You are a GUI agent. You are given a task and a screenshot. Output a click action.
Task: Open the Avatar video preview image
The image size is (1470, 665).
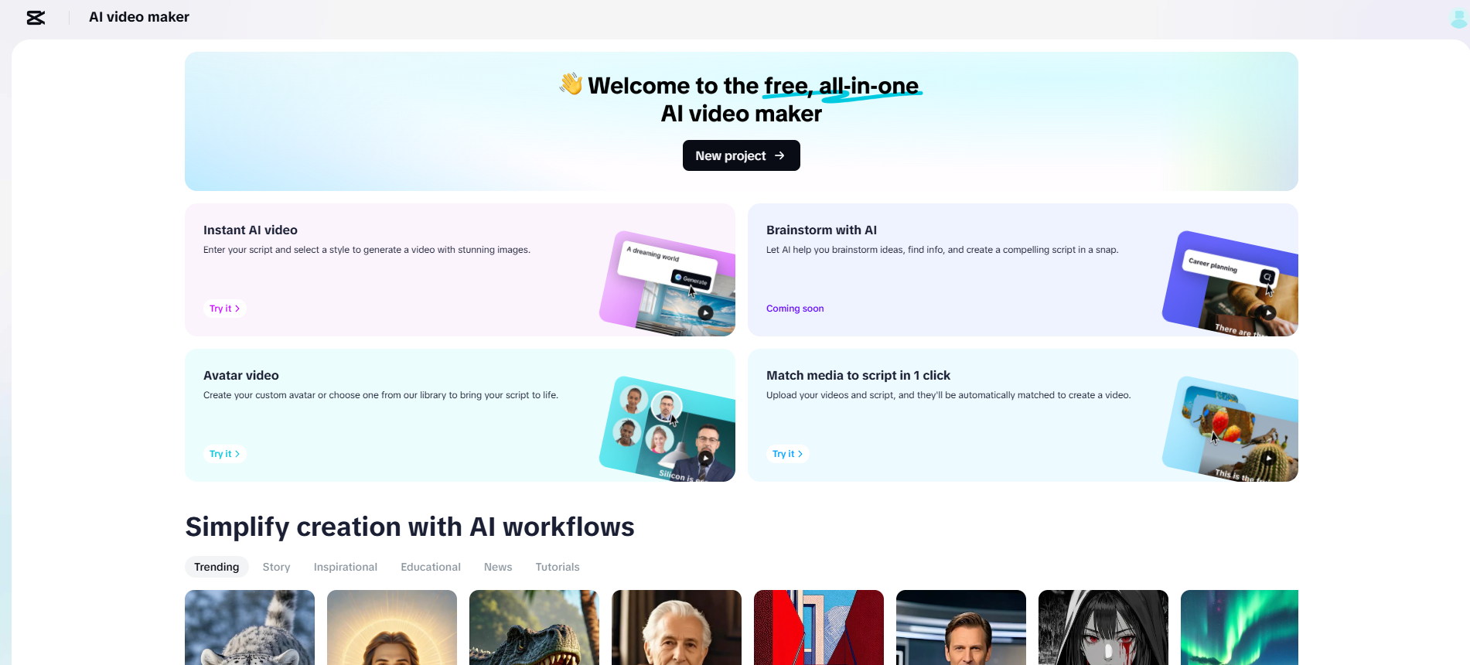point(667,429)
